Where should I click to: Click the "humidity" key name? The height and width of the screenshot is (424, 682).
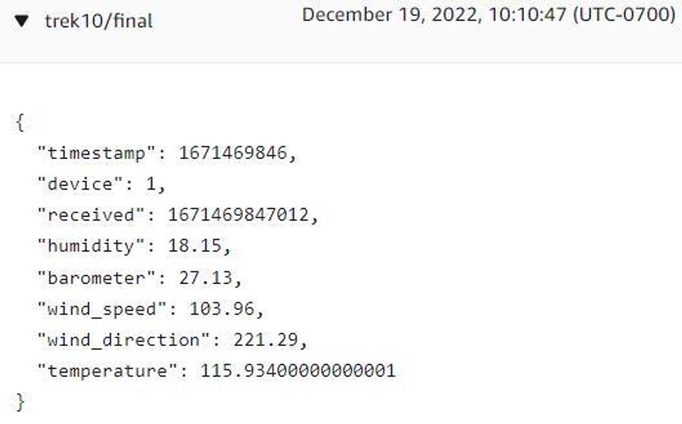91,246
